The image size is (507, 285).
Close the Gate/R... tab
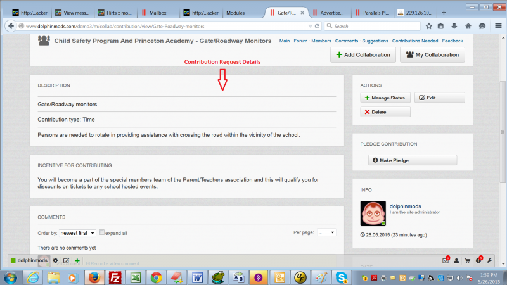point(302,13)
